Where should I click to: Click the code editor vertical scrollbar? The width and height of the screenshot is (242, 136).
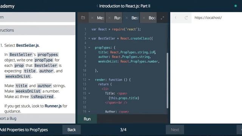coord(168,80)
